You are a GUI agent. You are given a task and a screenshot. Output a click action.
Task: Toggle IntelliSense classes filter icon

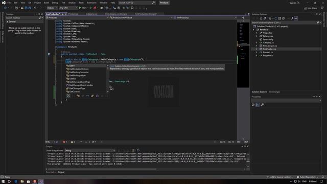(78, 96)
